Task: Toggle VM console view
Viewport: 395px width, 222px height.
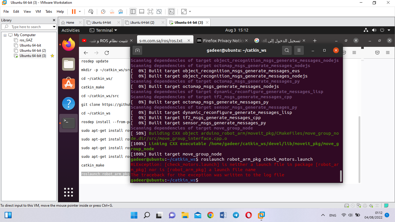Action: pyautogui.click(x=172, y=12)
